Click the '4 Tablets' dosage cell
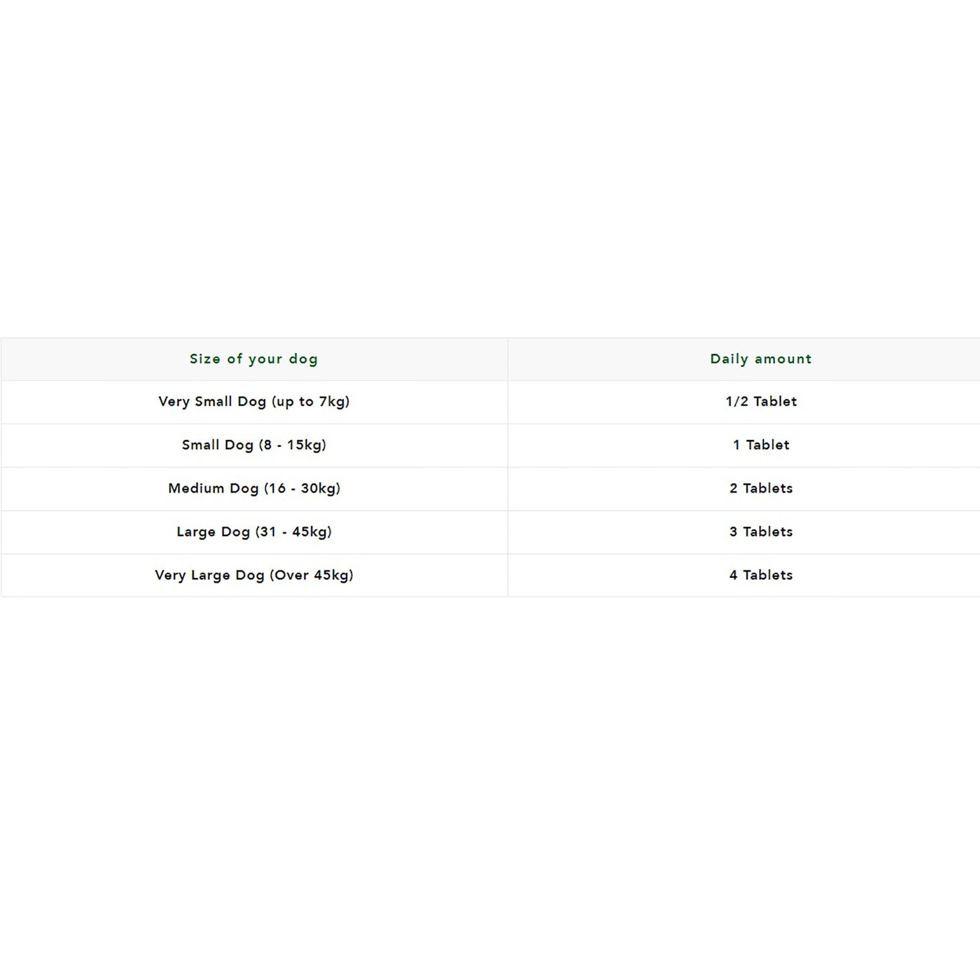Image resolution: width=980 pixels, height=980 pixels. click(x=761, y=575)
